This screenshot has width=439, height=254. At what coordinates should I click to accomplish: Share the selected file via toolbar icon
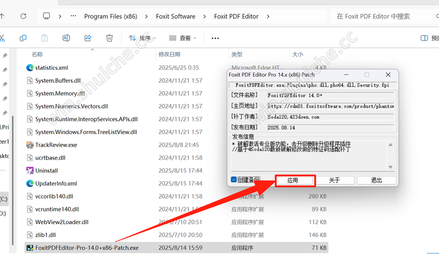pyautogui.click(x=88, y=38)
